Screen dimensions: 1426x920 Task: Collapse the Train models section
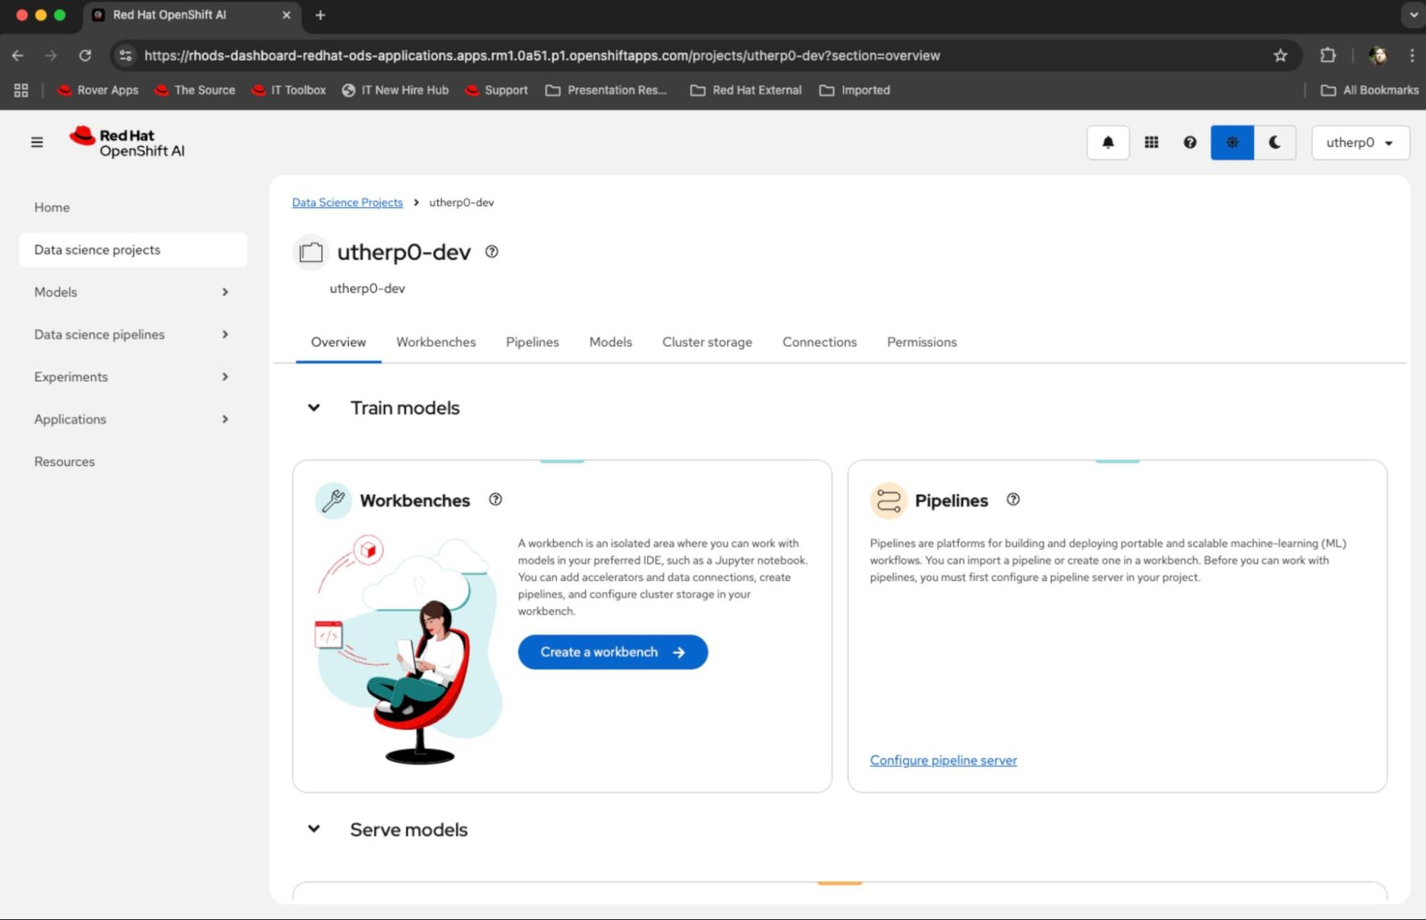(x=314, y=408)
